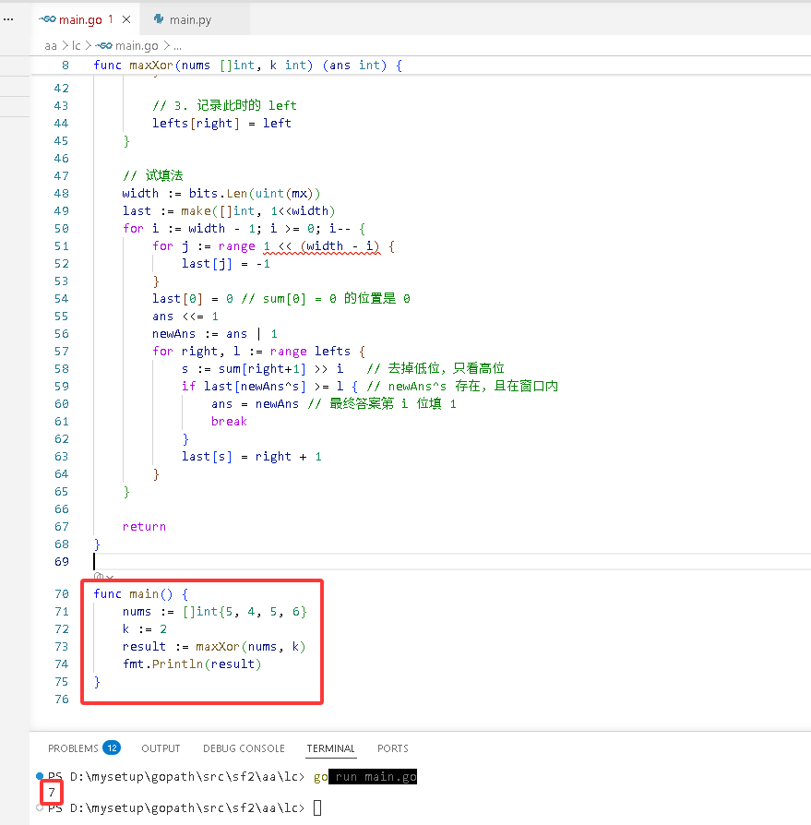Click the 'break' keyword on line 61
This screenshot has height=825, width=811.
click(229, 422)
